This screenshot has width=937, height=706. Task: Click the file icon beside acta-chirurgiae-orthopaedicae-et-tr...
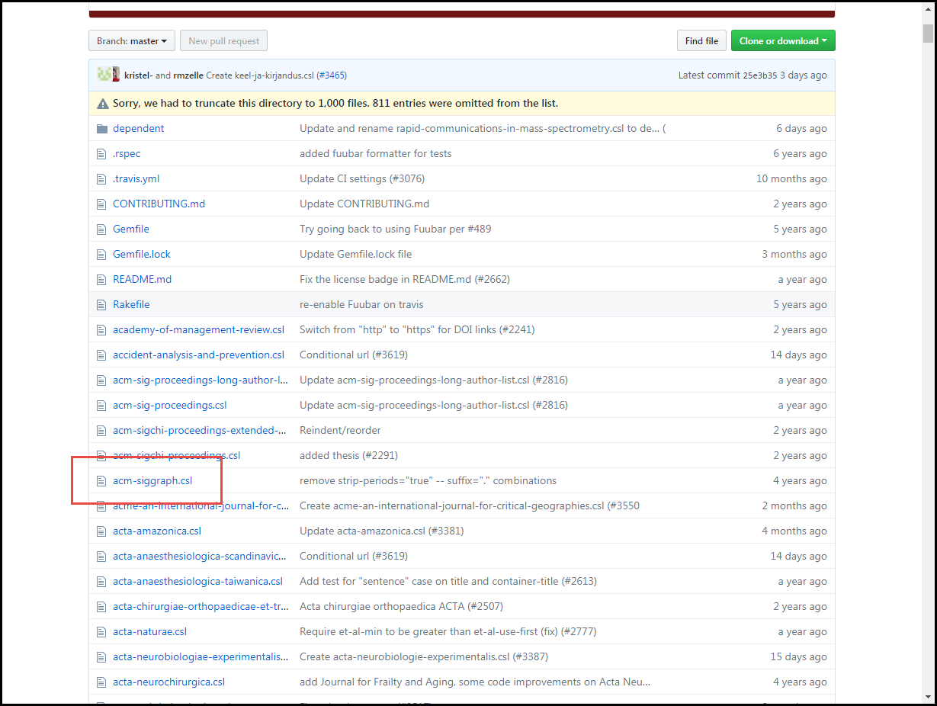[x=101, y=606]
